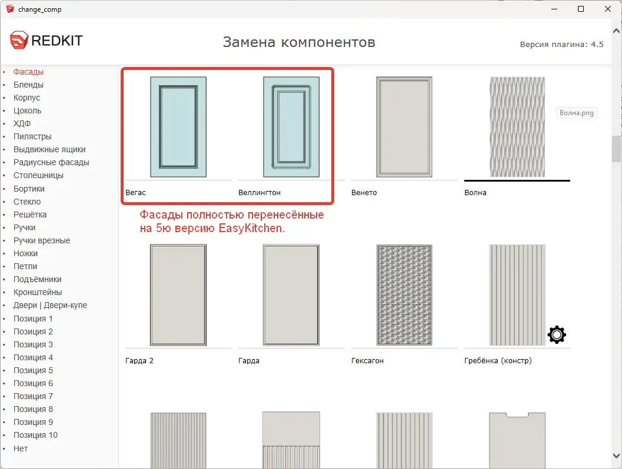Viewport: 622px width, 469px height.
Task: Click the Волна.png filename label
Action: [576, 113]
